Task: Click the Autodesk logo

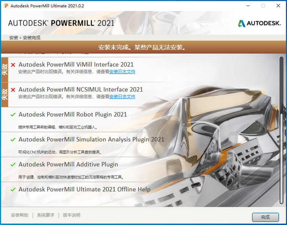Action: pyautogui.click(x=259, y=23)
